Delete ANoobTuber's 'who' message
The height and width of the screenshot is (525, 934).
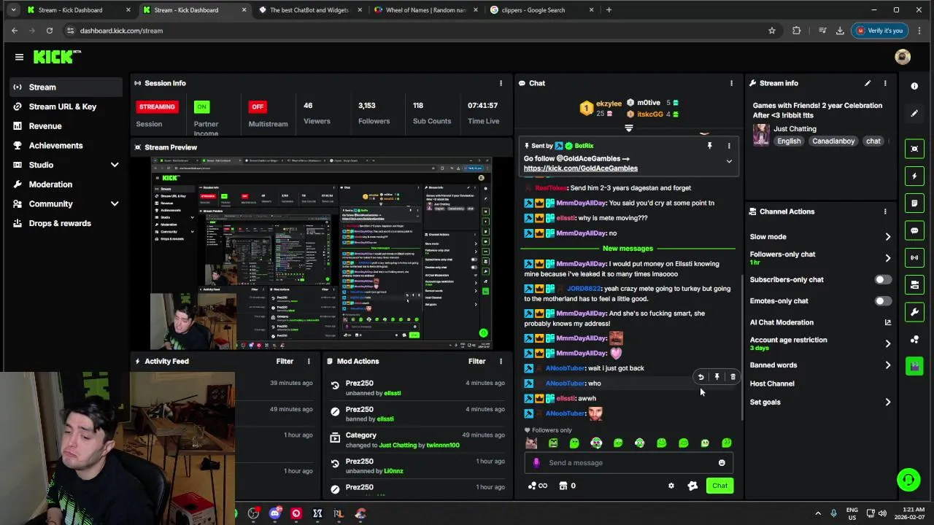(x=733, y=377)
